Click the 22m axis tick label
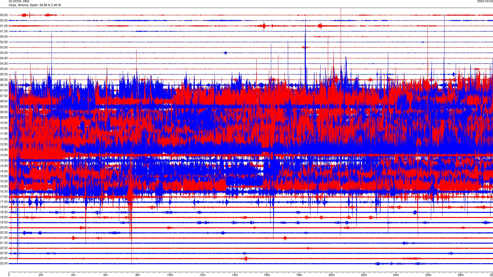493x277 pixels. pos(364,275)
